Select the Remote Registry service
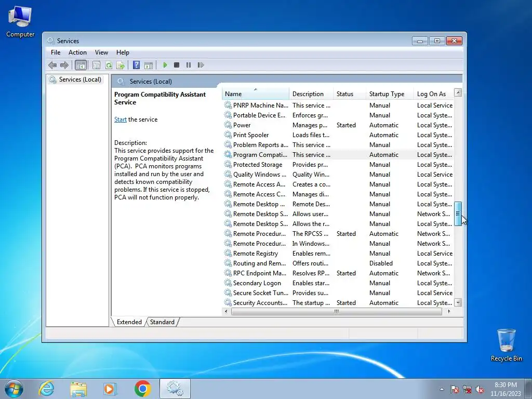532x399 pixels. (338, 253)
